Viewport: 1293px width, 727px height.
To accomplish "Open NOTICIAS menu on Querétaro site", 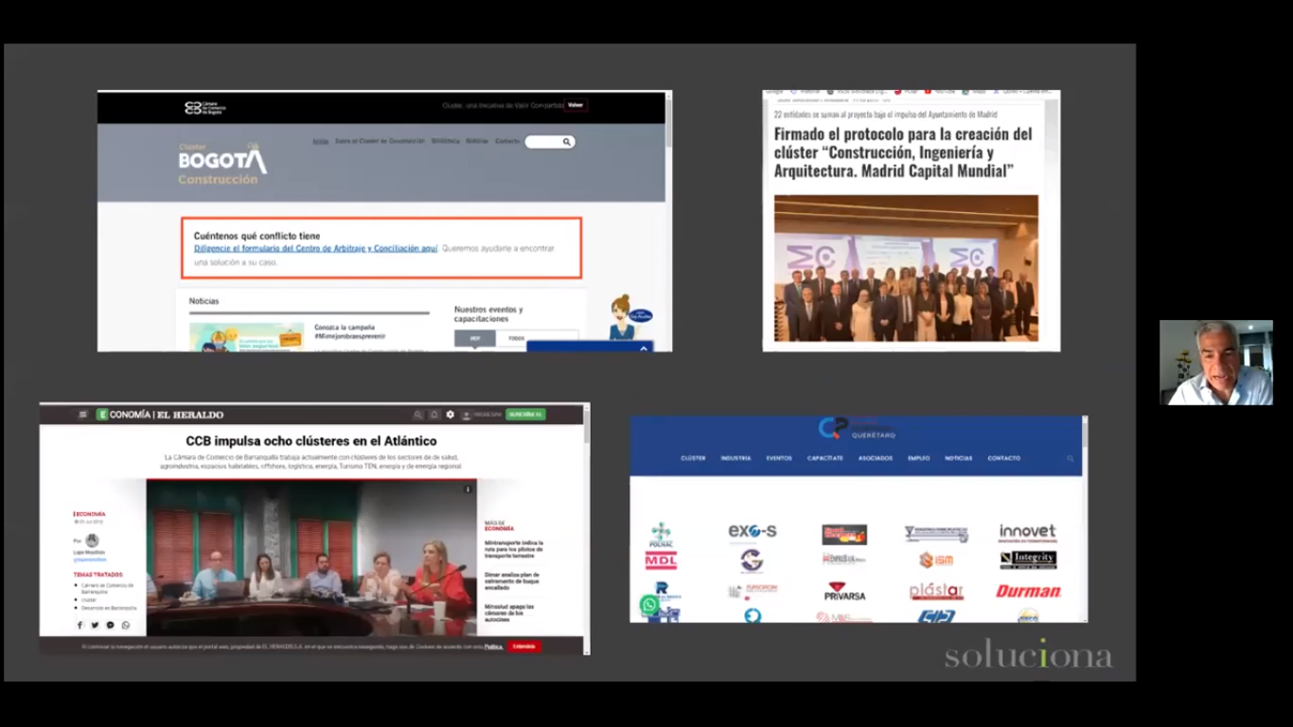I will pyautogui.click(x=958, y=458).
